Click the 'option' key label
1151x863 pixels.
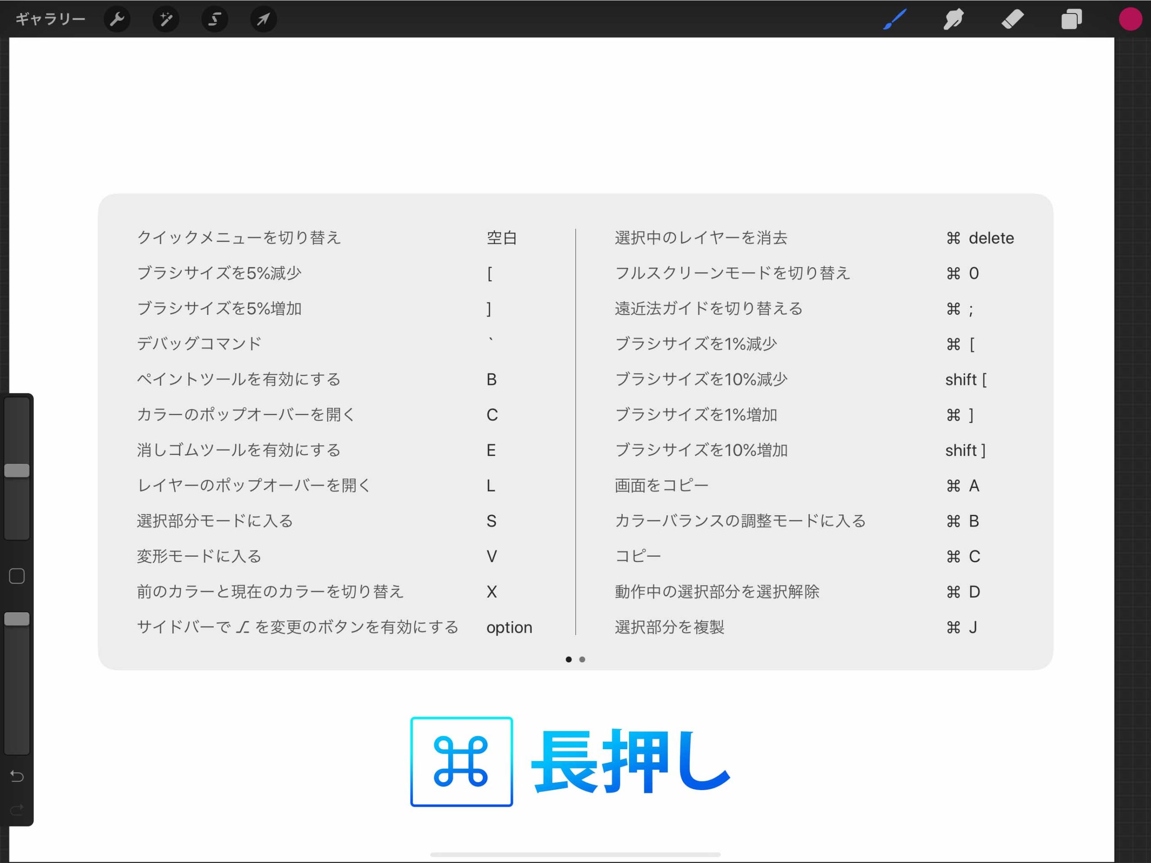coord(509,628)
